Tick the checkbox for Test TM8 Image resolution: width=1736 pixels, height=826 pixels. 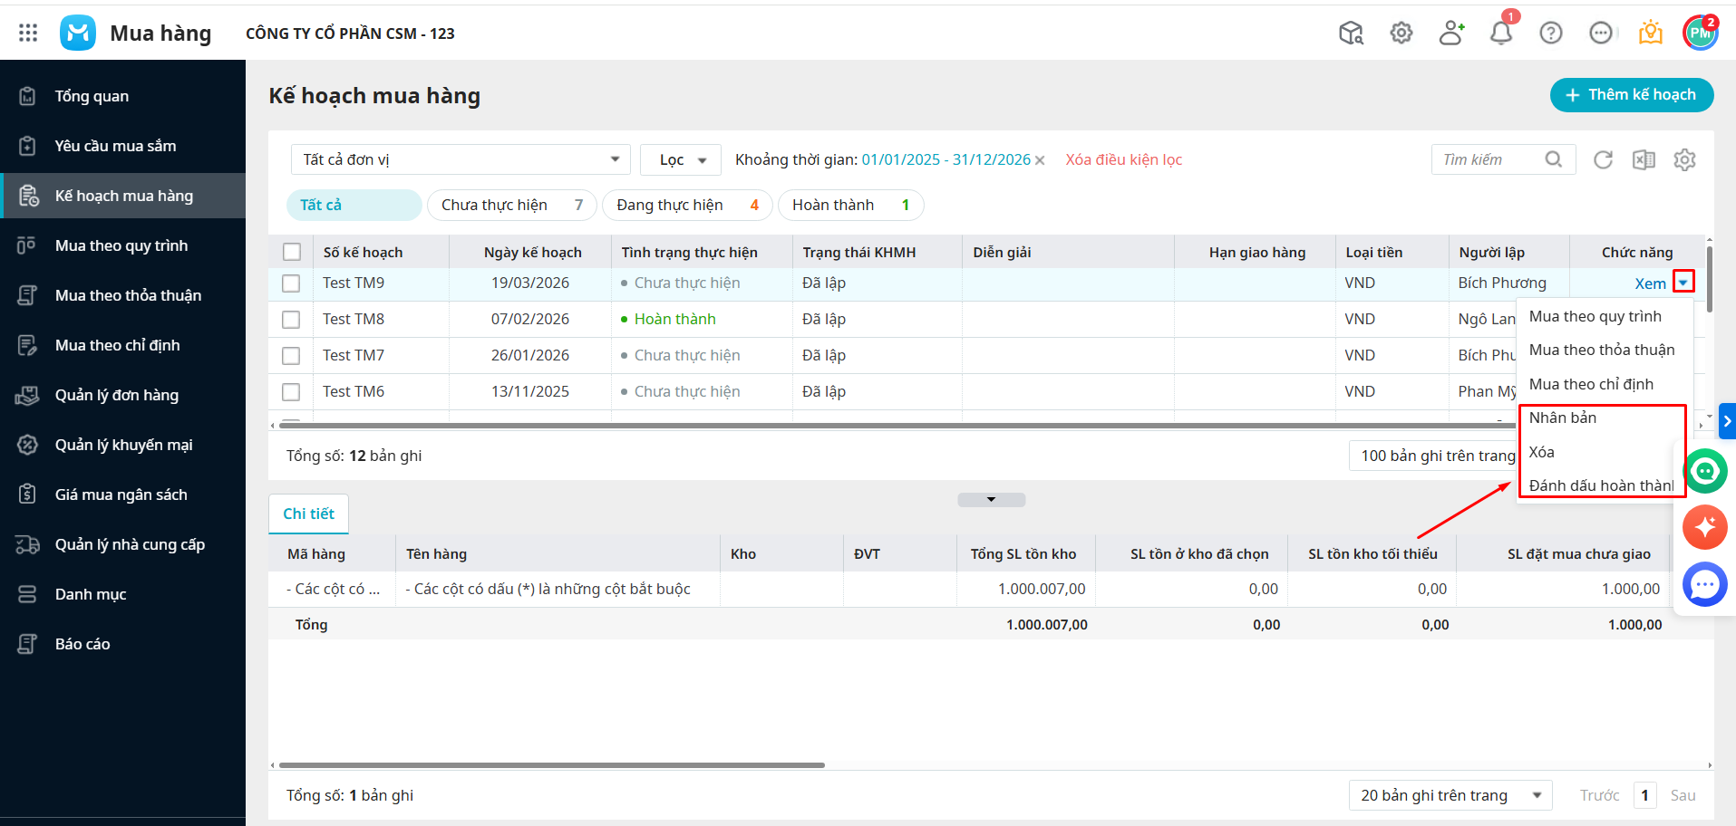pos(291,320)
